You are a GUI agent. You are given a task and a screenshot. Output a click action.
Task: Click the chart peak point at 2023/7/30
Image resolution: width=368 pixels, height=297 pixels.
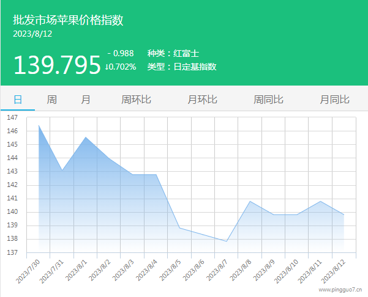pyautogui.click(x=39, y=125)
